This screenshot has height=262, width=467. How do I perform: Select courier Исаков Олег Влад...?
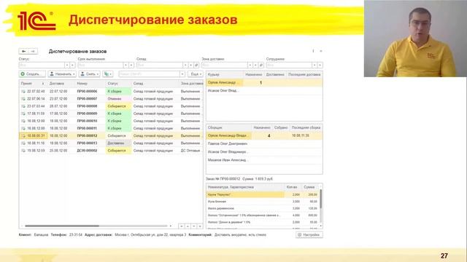pos(264,90)
